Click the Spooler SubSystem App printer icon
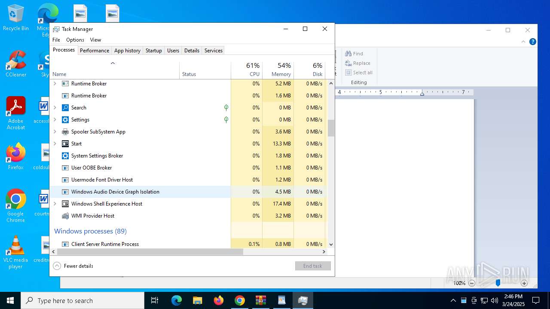Screen dimensions: 550x309 65,132
